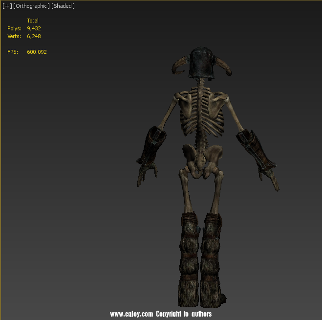Viewport: 322px width, 320px height.
Task: Open the Shaded display mode menu
Action: [x=63, y=6]
